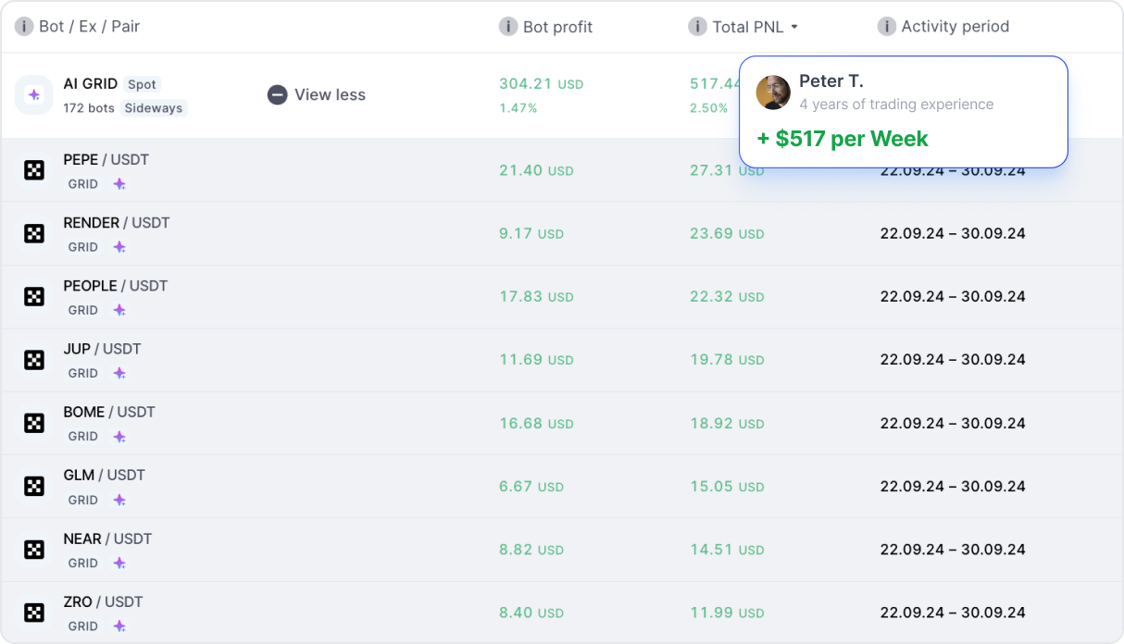Click the 19.78 USD total PNL value
Image resolution: width=1124 pixels, height=644 pixels.
(727, 360)
